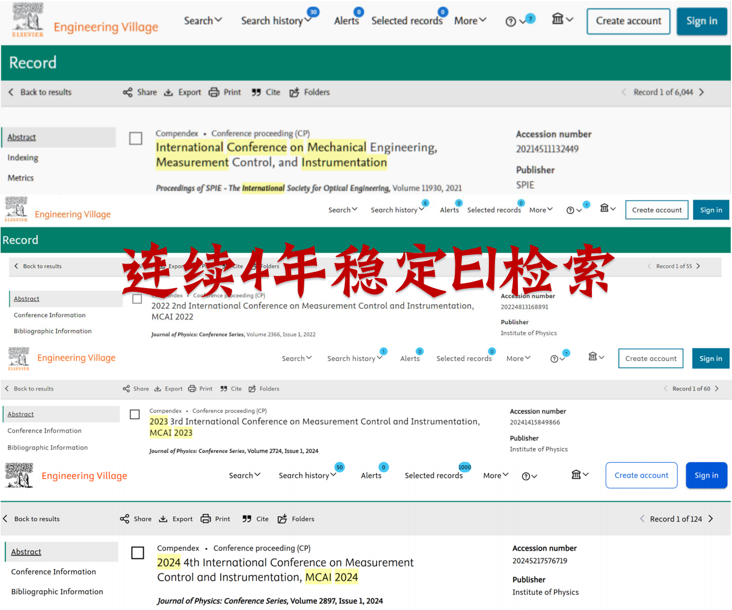Click Cite icon in Record 1 of 60 toolbar

pyautogui.click(x=224, y=389)
